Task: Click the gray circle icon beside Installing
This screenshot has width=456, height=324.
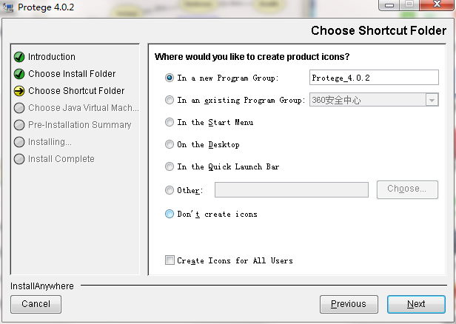Action: pos(19,142)
